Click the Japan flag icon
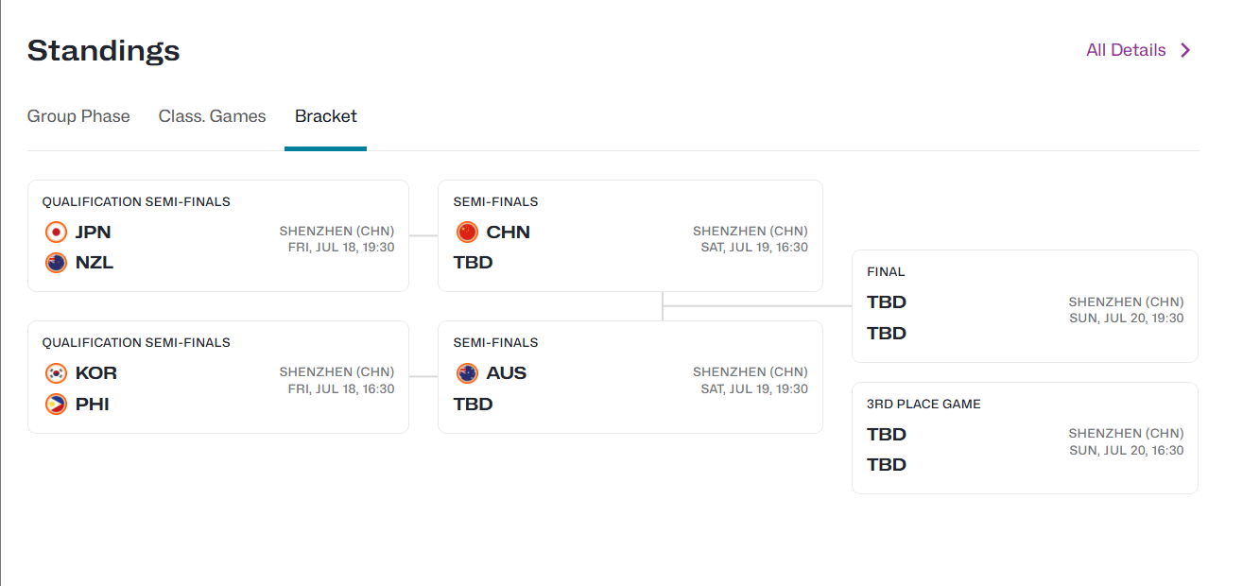The image size is (1260, 586). (x=56, y=232)
